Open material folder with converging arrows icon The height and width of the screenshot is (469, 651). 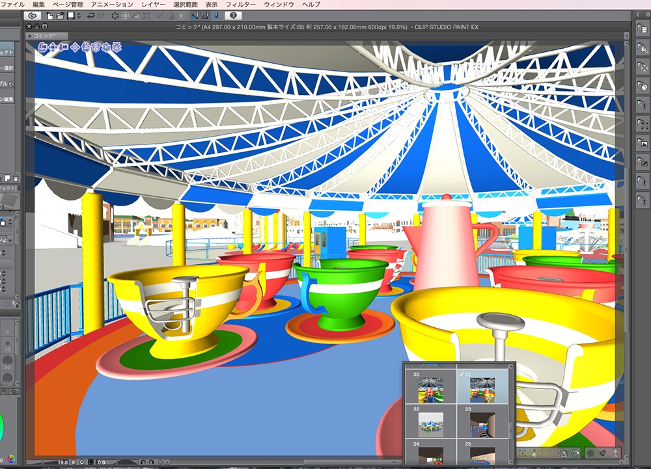[643, 124]
